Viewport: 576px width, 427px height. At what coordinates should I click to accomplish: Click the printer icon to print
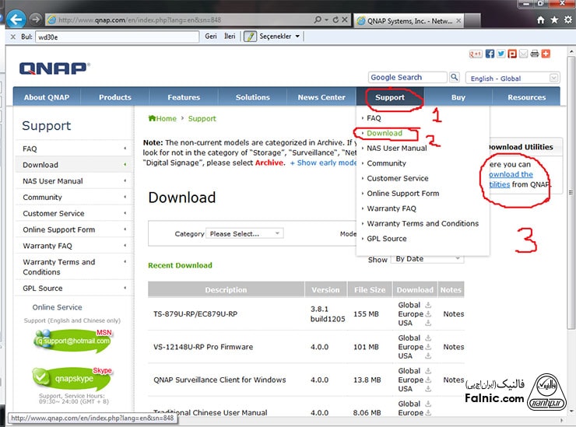[x=534, y=54]
